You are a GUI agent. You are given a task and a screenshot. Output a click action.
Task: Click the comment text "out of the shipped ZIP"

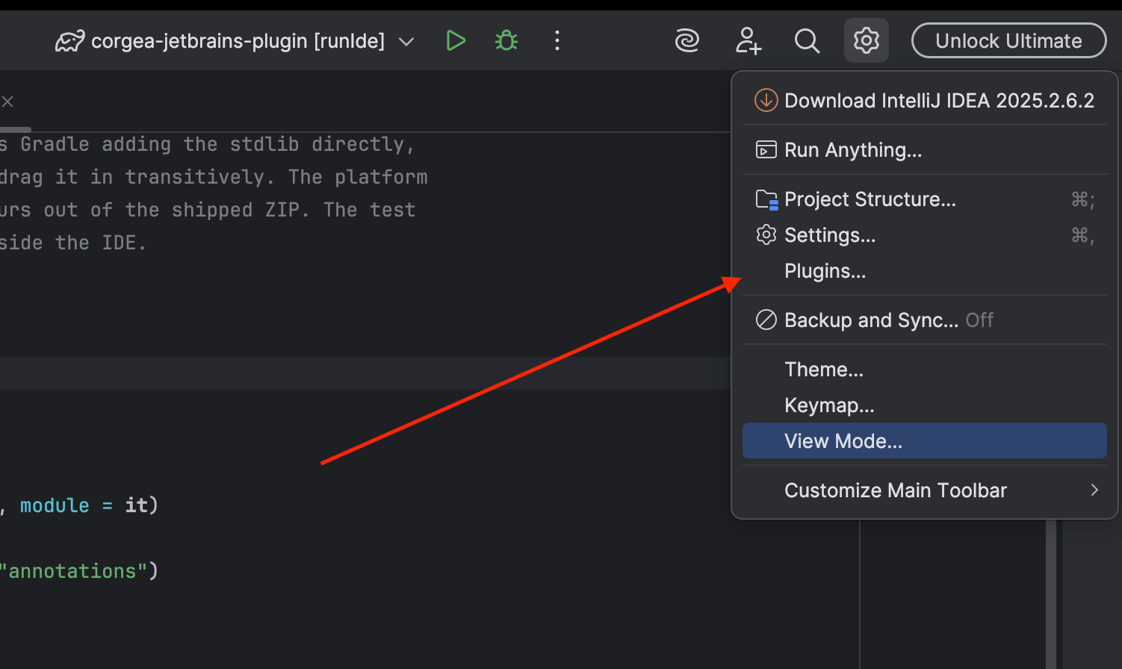[176, 210]
